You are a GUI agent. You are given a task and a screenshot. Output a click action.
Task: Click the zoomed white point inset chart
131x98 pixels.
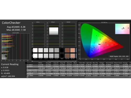click(122, 29)
